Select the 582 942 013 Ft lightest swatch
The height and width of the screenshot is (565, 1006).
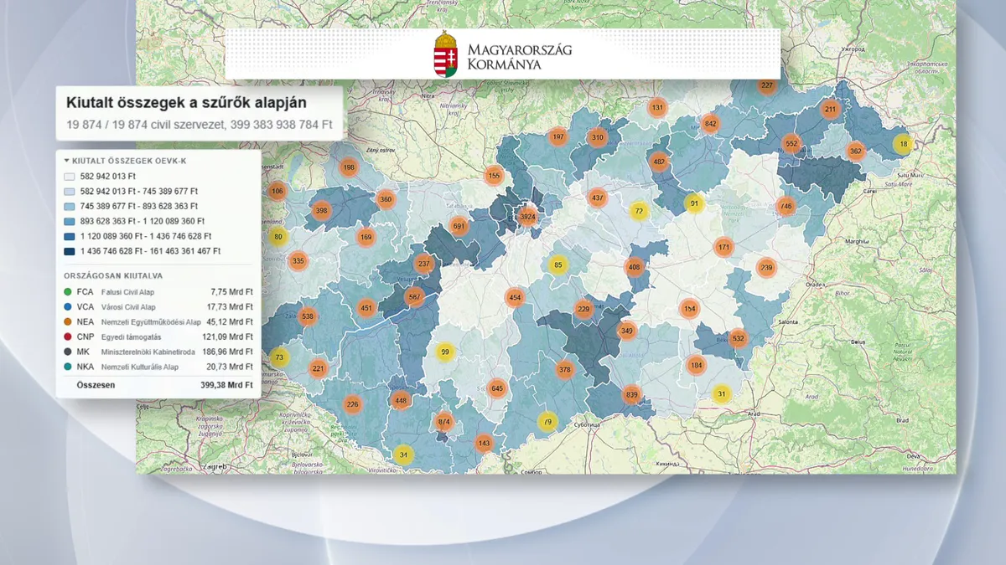coord(70,176)
